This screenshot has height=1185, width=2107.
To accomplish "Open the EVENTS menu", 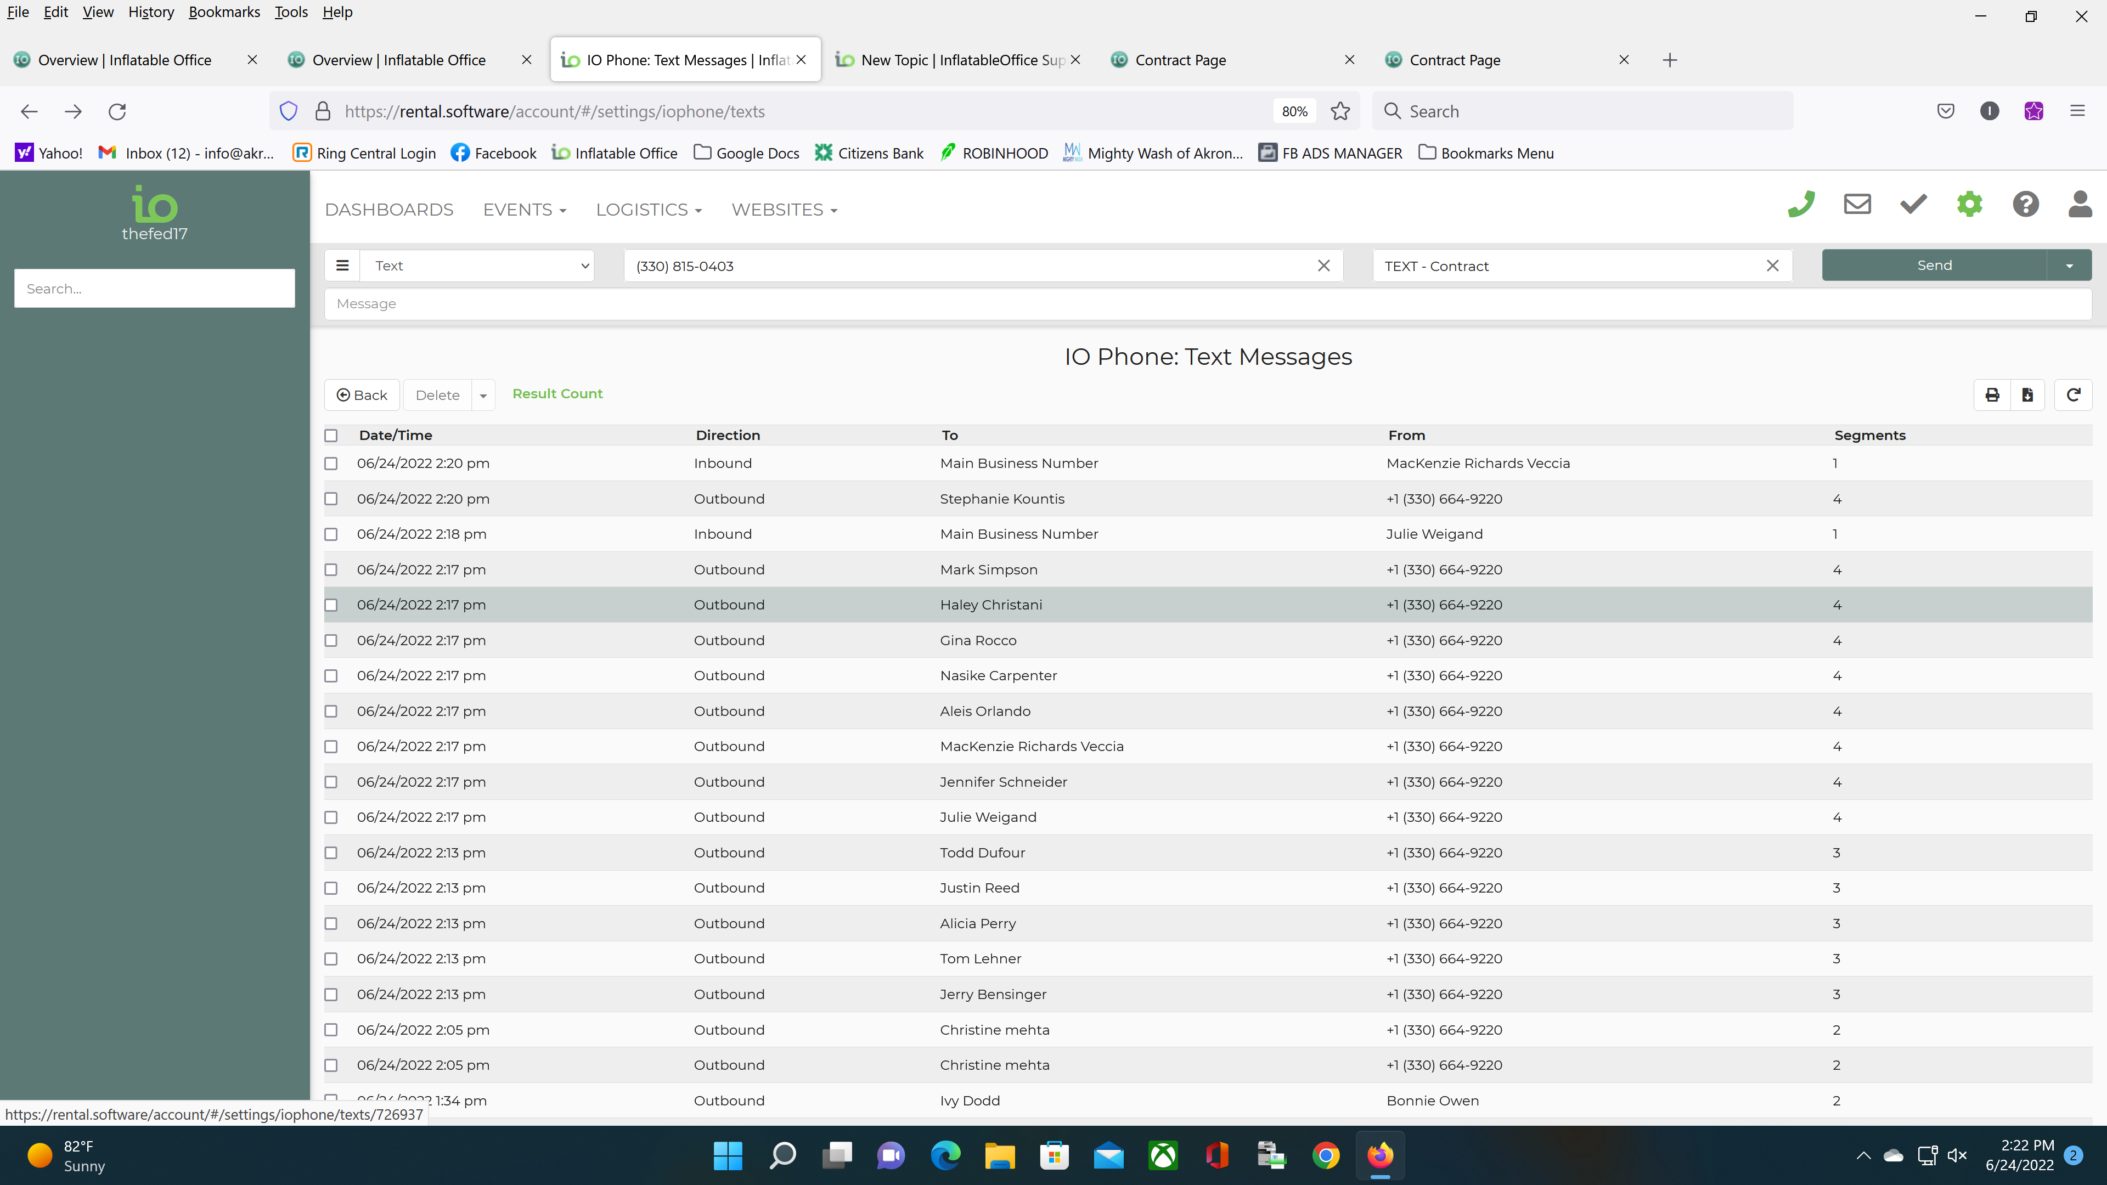I will (x=525, y=210).
